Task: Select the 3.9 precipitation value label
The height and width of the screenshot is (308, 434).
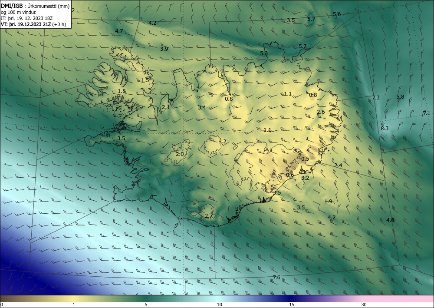Action: point(164,49)
